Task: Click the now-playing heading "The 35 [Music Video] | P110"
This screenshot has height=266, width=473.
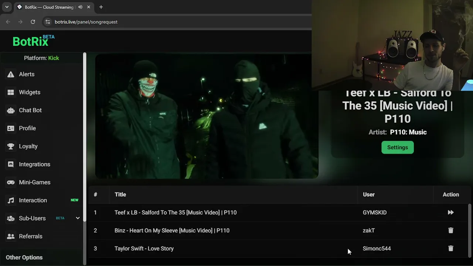Action: coord(398,112)
